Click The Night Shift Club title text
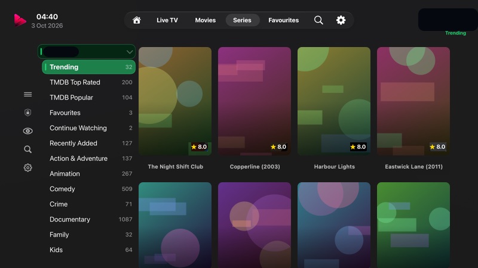The width and height of the screenshot is (478, 268). [175, 167]
